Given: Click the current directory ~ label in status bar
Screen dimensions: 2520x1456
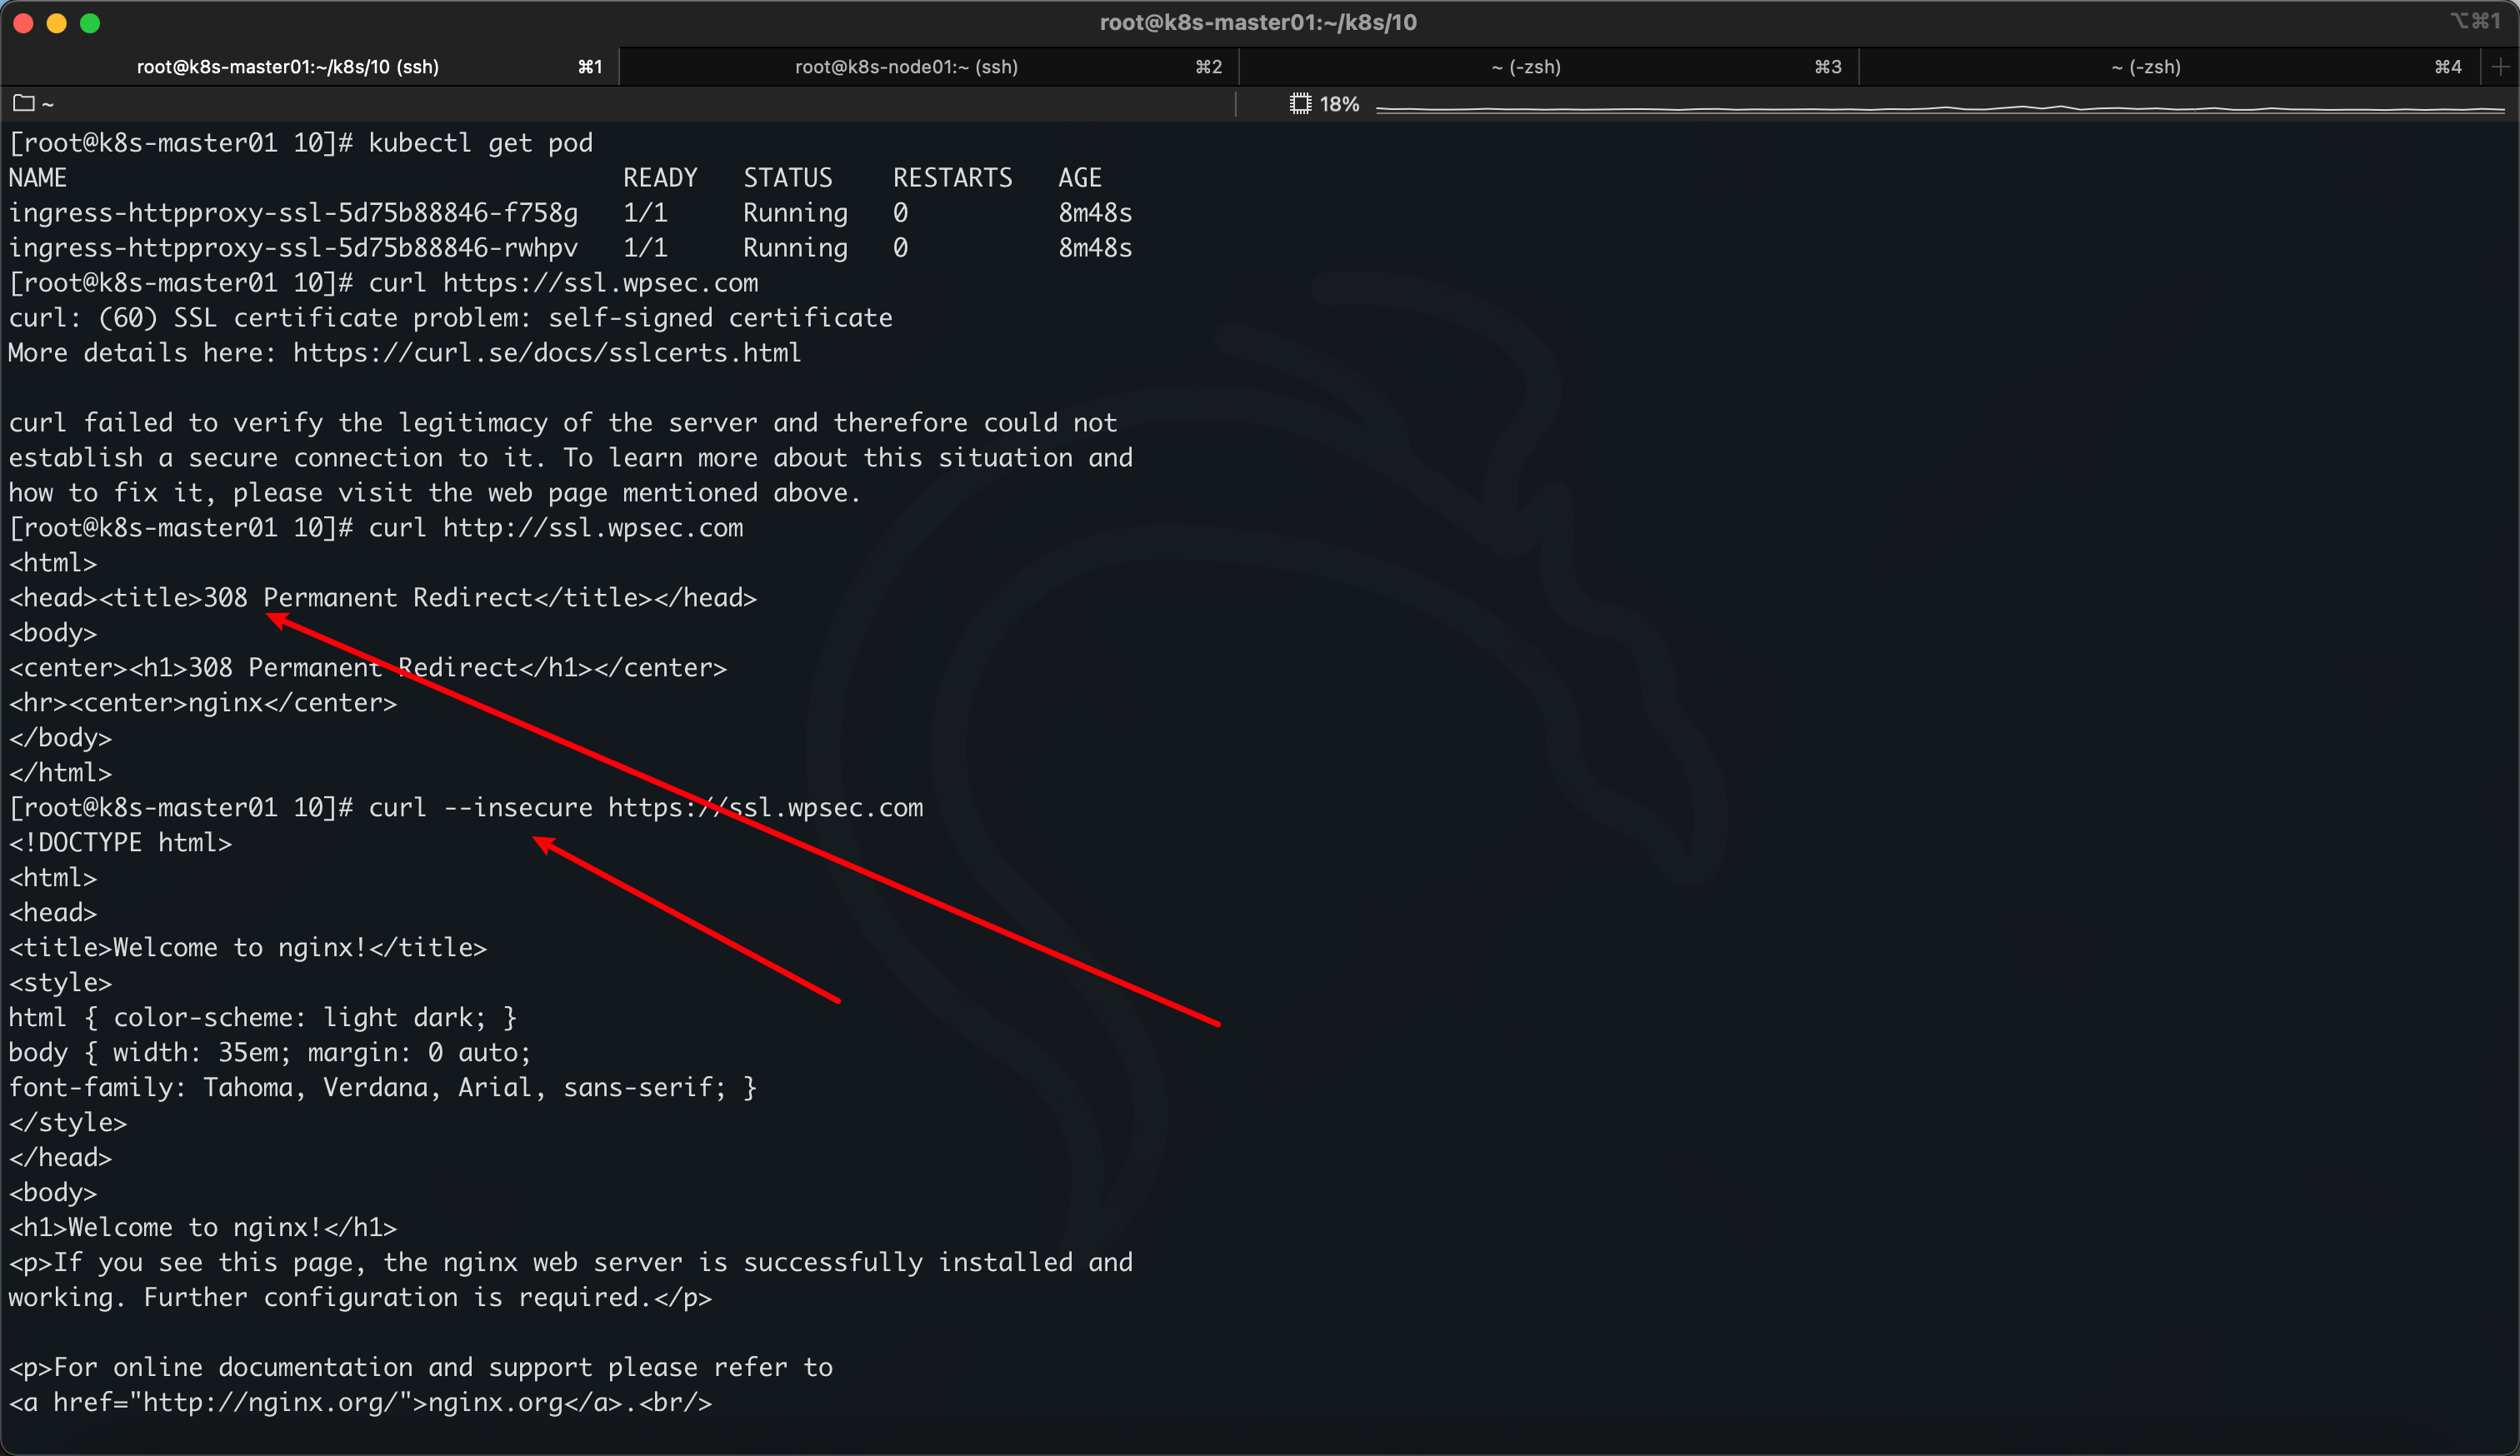Looking at the screenshot, I should pos(48,104).
